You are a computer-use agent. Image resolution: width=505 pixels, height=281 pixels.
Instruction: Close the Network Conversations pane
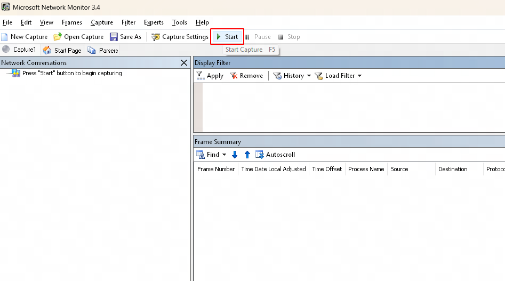[184, 63]
